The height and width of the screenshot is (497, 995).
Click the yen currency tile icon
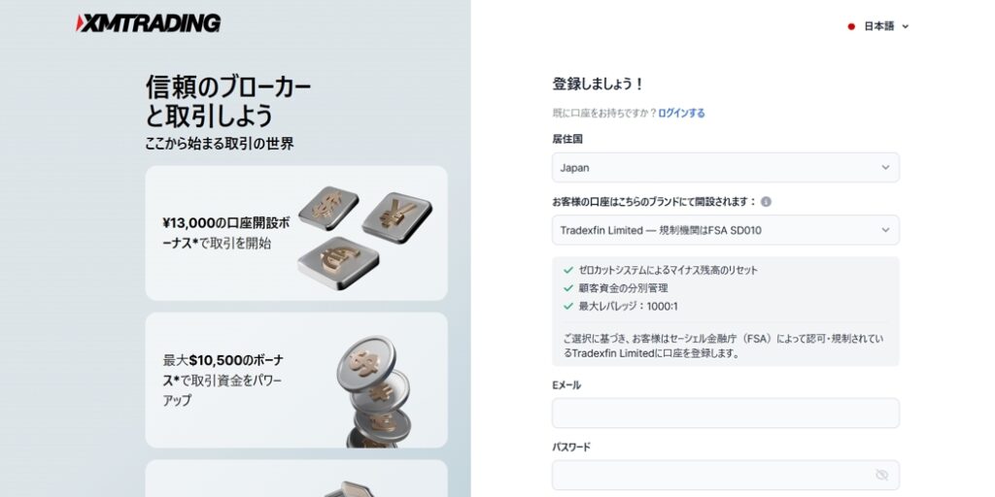396,217
